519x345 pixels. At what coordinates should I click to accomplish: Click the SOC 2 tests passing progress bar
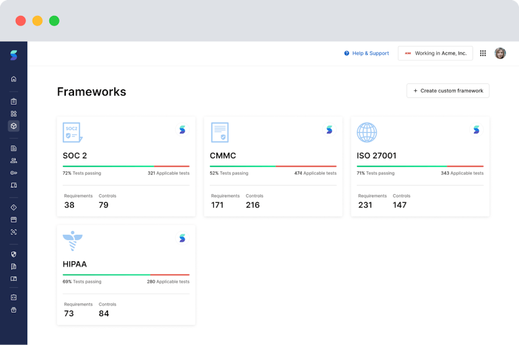click(x=126, y=165)
